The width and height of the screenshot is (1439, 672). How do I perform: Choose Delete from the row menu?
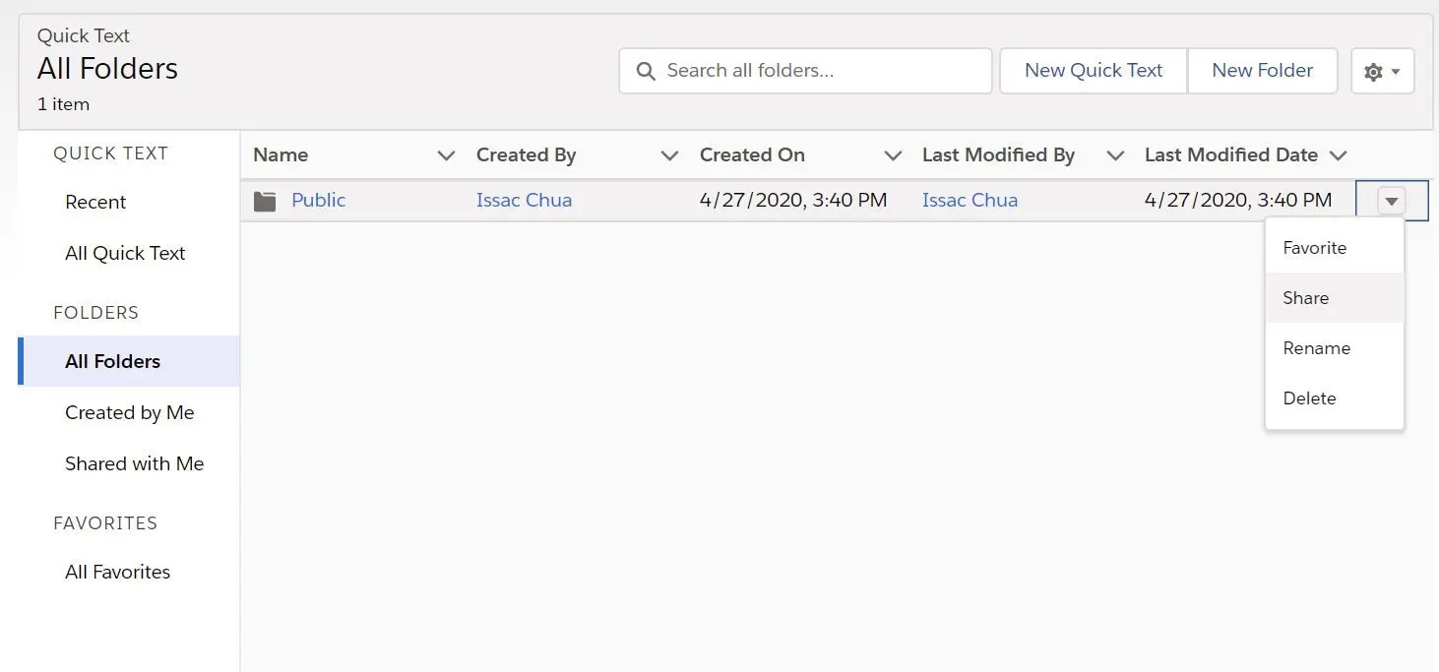click(1334, 398)
